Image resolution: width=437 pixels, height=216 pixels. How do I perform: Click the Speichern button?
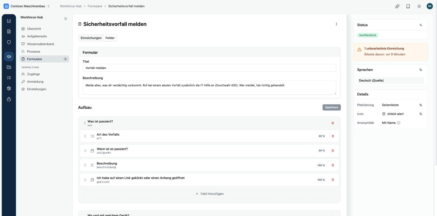tap(332, 107)
